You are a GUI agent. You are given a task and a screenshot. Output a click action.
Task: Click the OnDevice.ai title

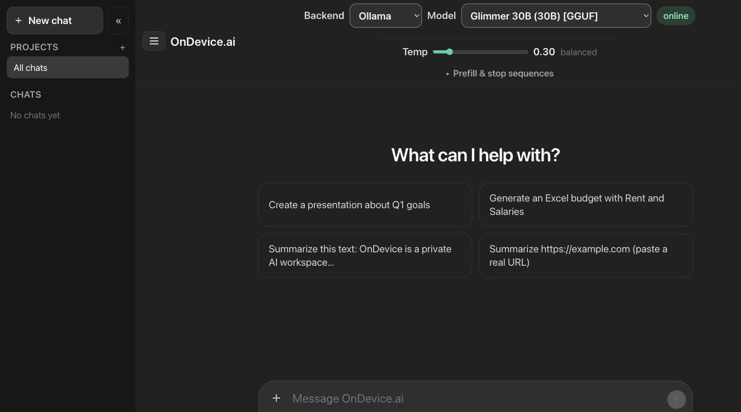click(x=202, y=42)
